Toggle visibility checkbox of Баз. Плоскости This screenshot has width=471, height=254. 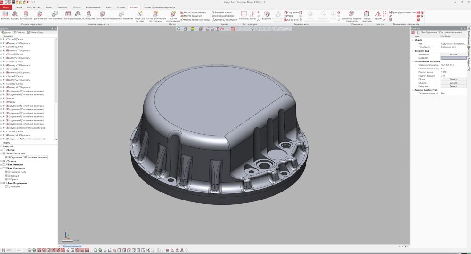(x=4, y=169)
